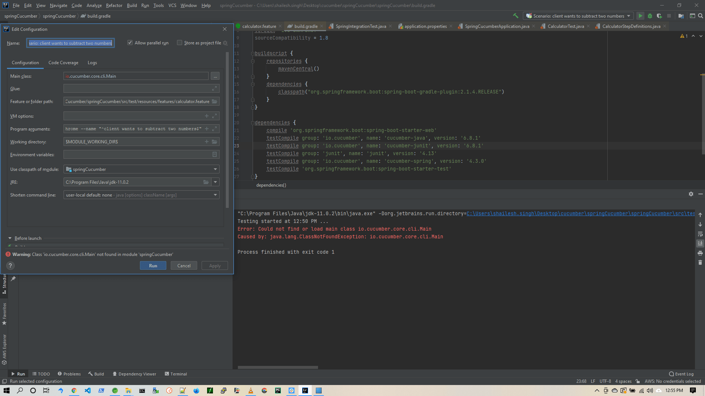Start run with Coverage shield icon

[x=659, y=16]
